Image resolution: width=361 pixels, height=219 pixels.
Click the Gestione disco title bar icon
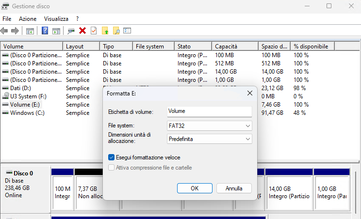point(5,6)
